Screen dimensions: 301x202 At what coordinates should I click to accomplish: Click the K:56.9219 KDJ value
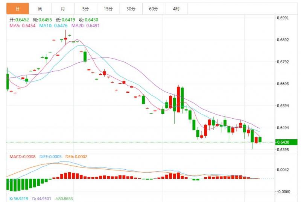coord(18,199)
